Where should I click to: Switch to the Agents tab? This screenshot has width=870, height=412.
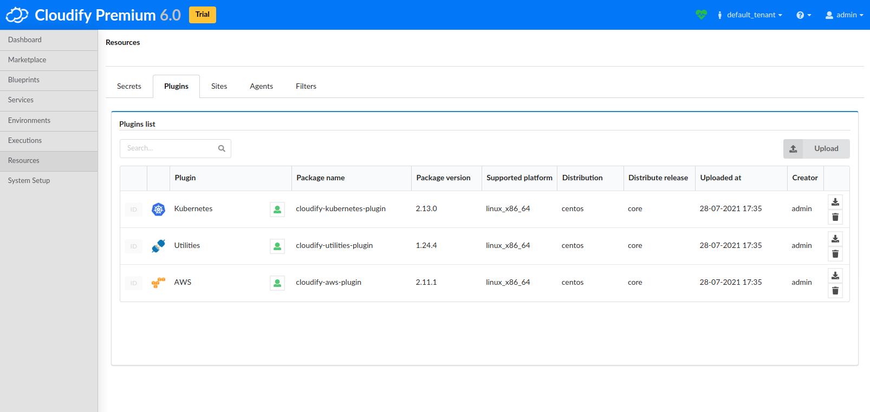coord(261,87)
